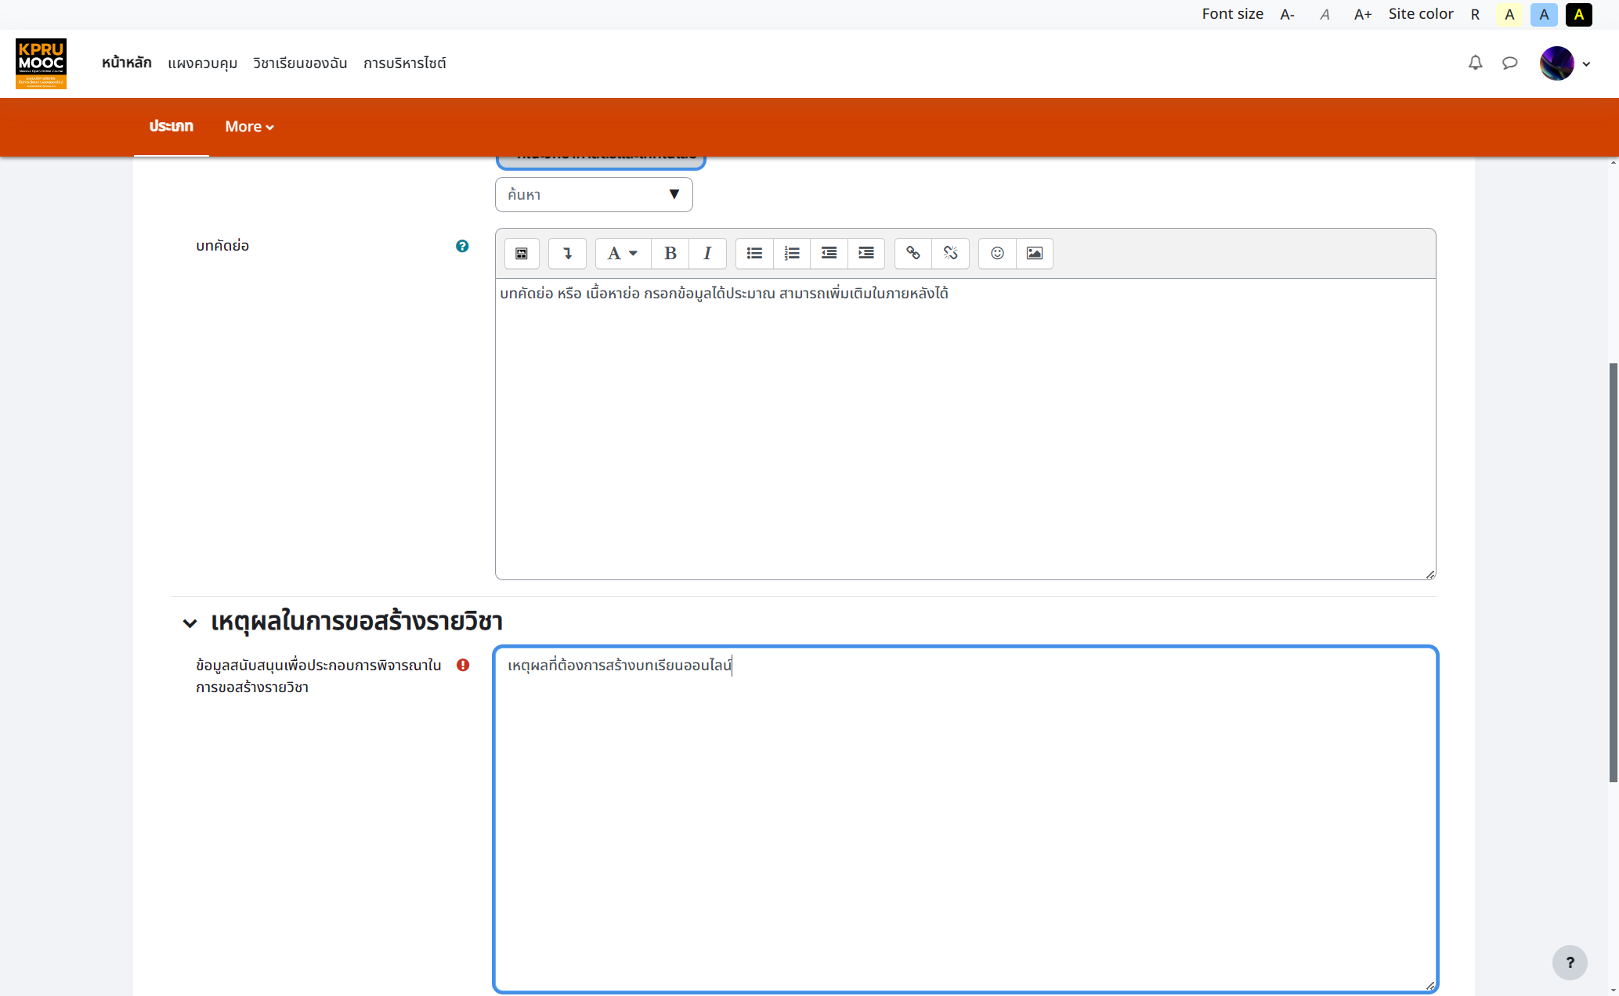Click the page vertical scrollbar
This screenshot has height=996, width=1619.
(1613, 572)
